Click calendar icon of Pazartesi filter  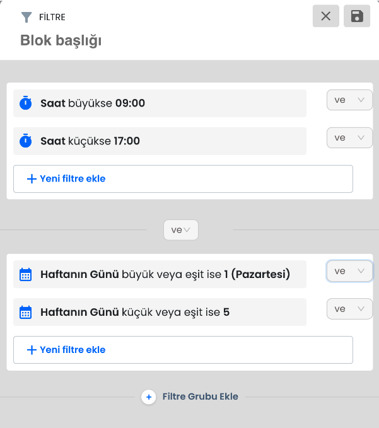click(26, 274)
